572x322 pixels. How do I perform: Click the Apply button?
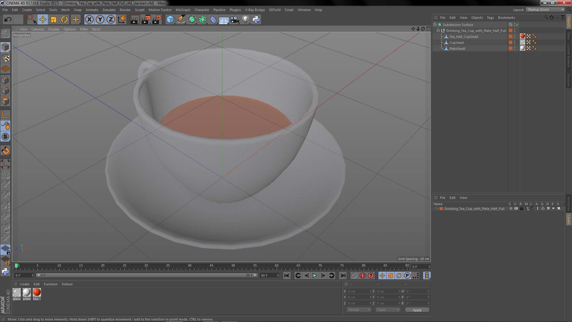click(x=417, y=310)
